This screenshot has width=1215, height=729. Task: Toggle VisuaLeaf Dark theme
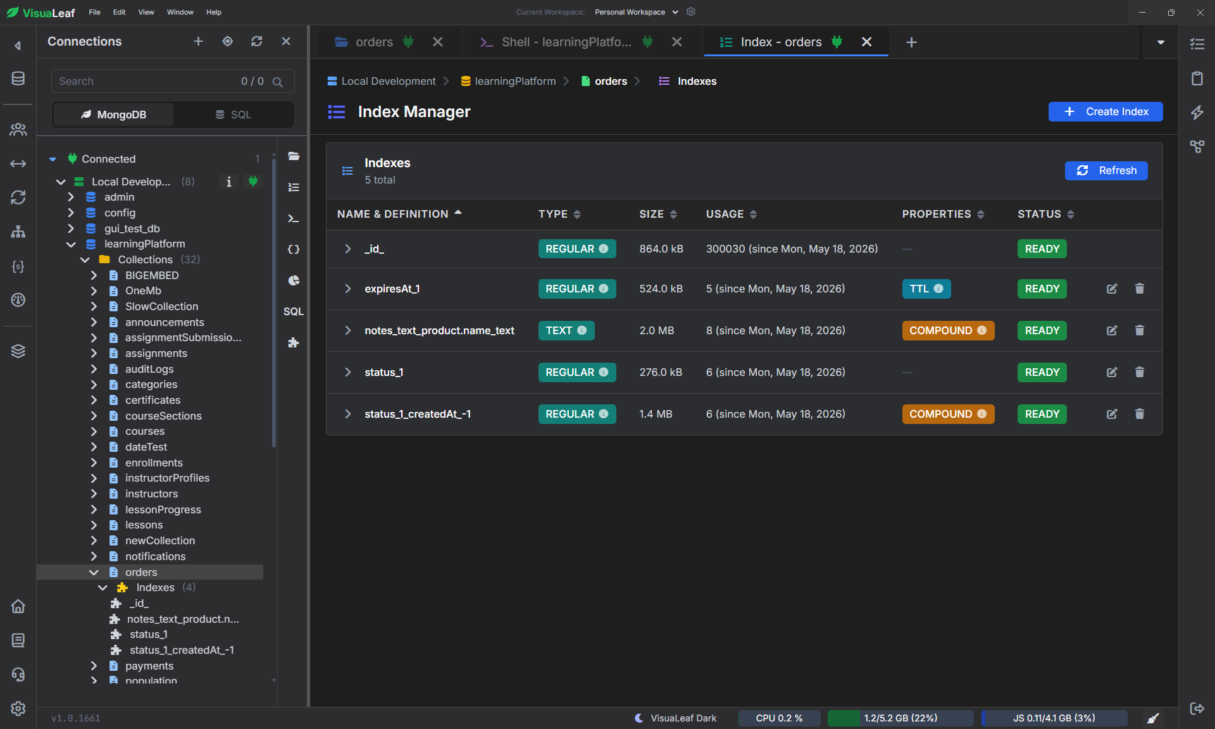click(x=676, y=718)
